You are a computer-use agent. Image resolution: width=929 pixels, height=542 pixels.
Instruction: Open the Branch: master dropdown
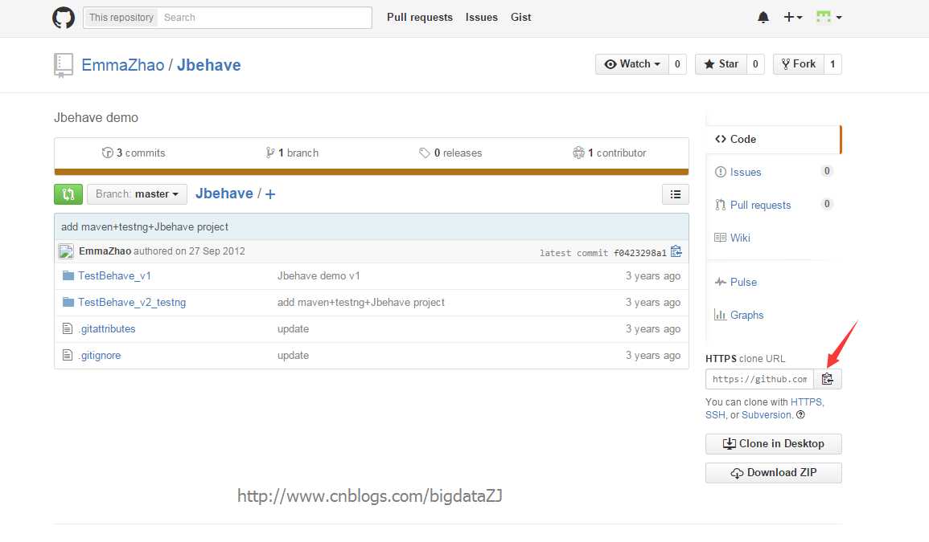pos(137,194)
